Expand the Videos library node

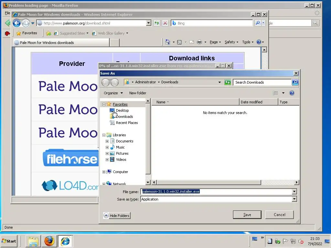pyautogui.click(x=107, y=160)
